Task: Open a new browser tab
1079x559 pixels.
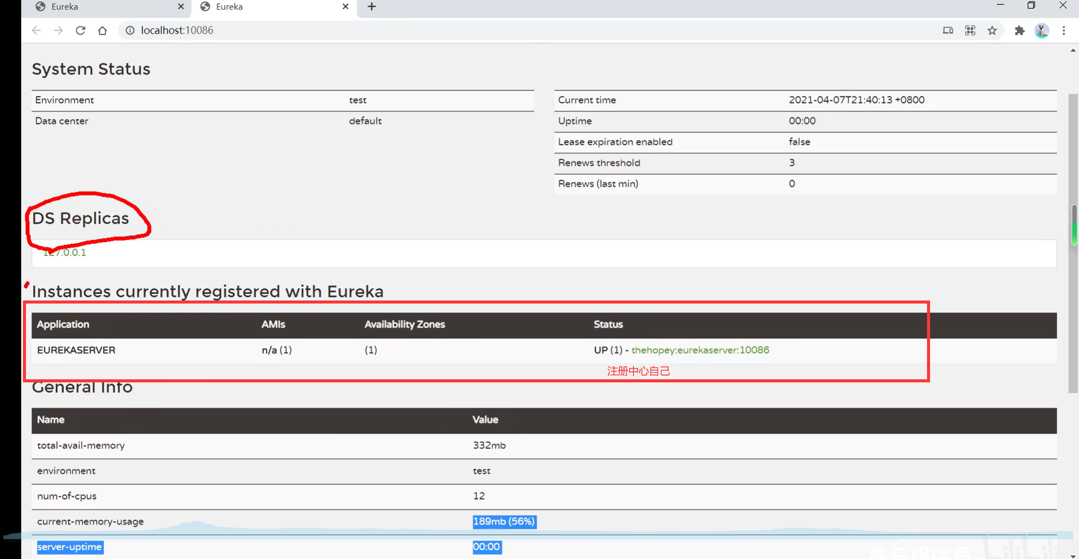Action: [x=372, y=6]
